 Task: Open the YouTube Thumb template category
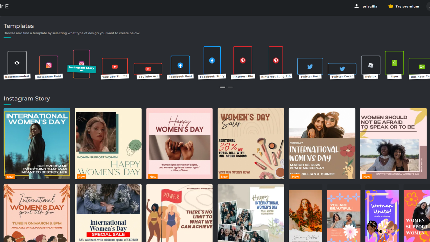pyautogui.click(x=115, y=67)
